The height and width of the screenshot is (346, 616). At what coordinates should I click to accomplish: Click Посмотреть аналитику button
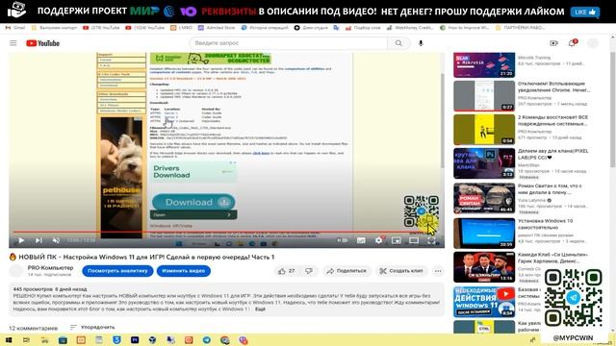117,271
